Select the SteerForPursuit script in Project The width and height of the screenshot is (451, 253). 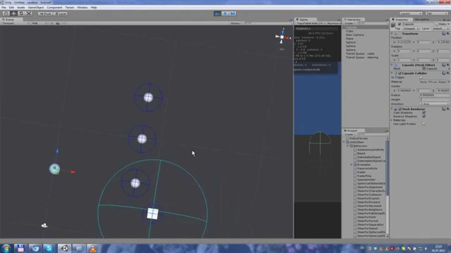coord(368,221)
